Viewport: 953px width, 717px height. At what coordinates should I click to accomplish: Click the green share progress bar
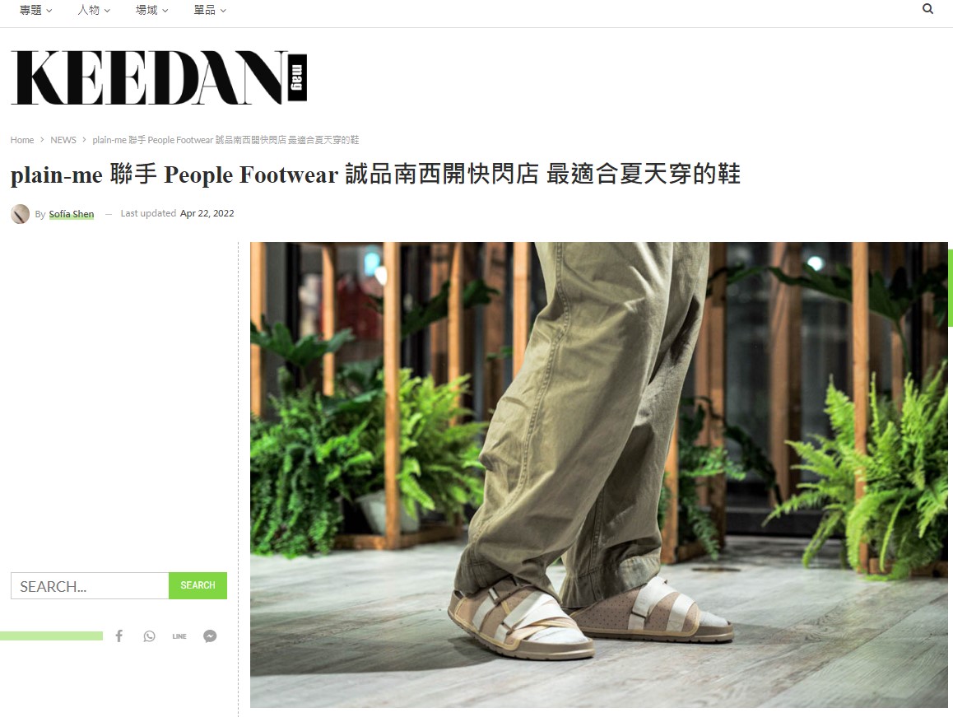click(x=51, y=636)
